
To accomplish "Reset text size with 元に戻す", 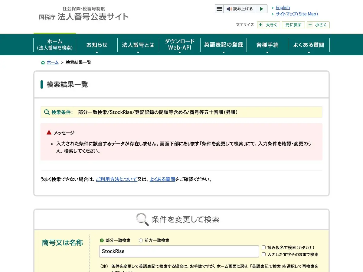I will tap(293, 25).
